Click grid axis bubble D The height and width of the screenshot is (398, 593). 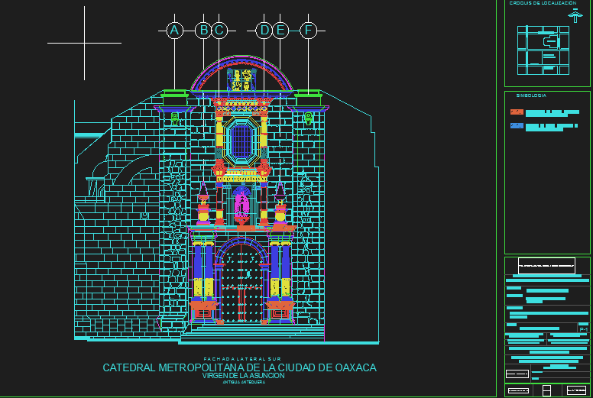[264, 31]
